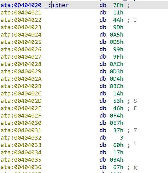Click the F character comment
The width and height of the screenshot is (168, 173).
tap(135, 108)
